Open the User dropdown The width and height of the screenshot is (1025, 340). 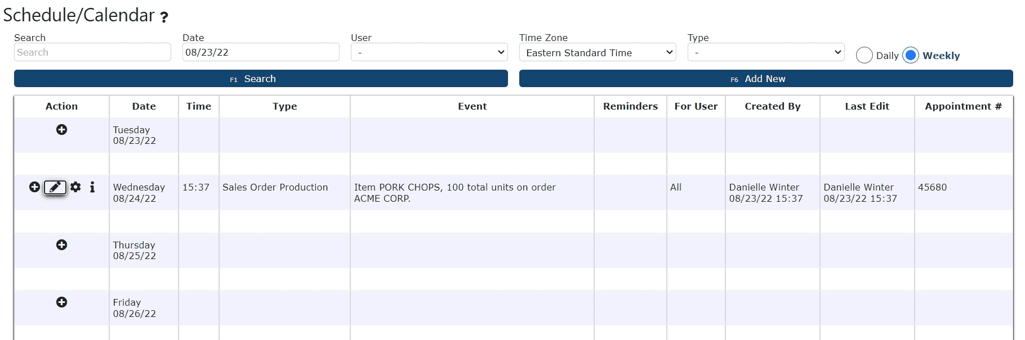[x=429, y=52]
